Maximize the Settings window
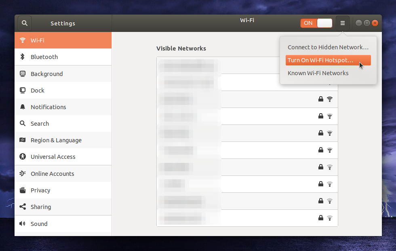Screen dimensions: 396x251 (x=367, y=23)
